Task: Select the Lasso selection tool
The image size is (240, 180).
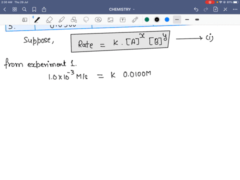Action: (86, 20)
